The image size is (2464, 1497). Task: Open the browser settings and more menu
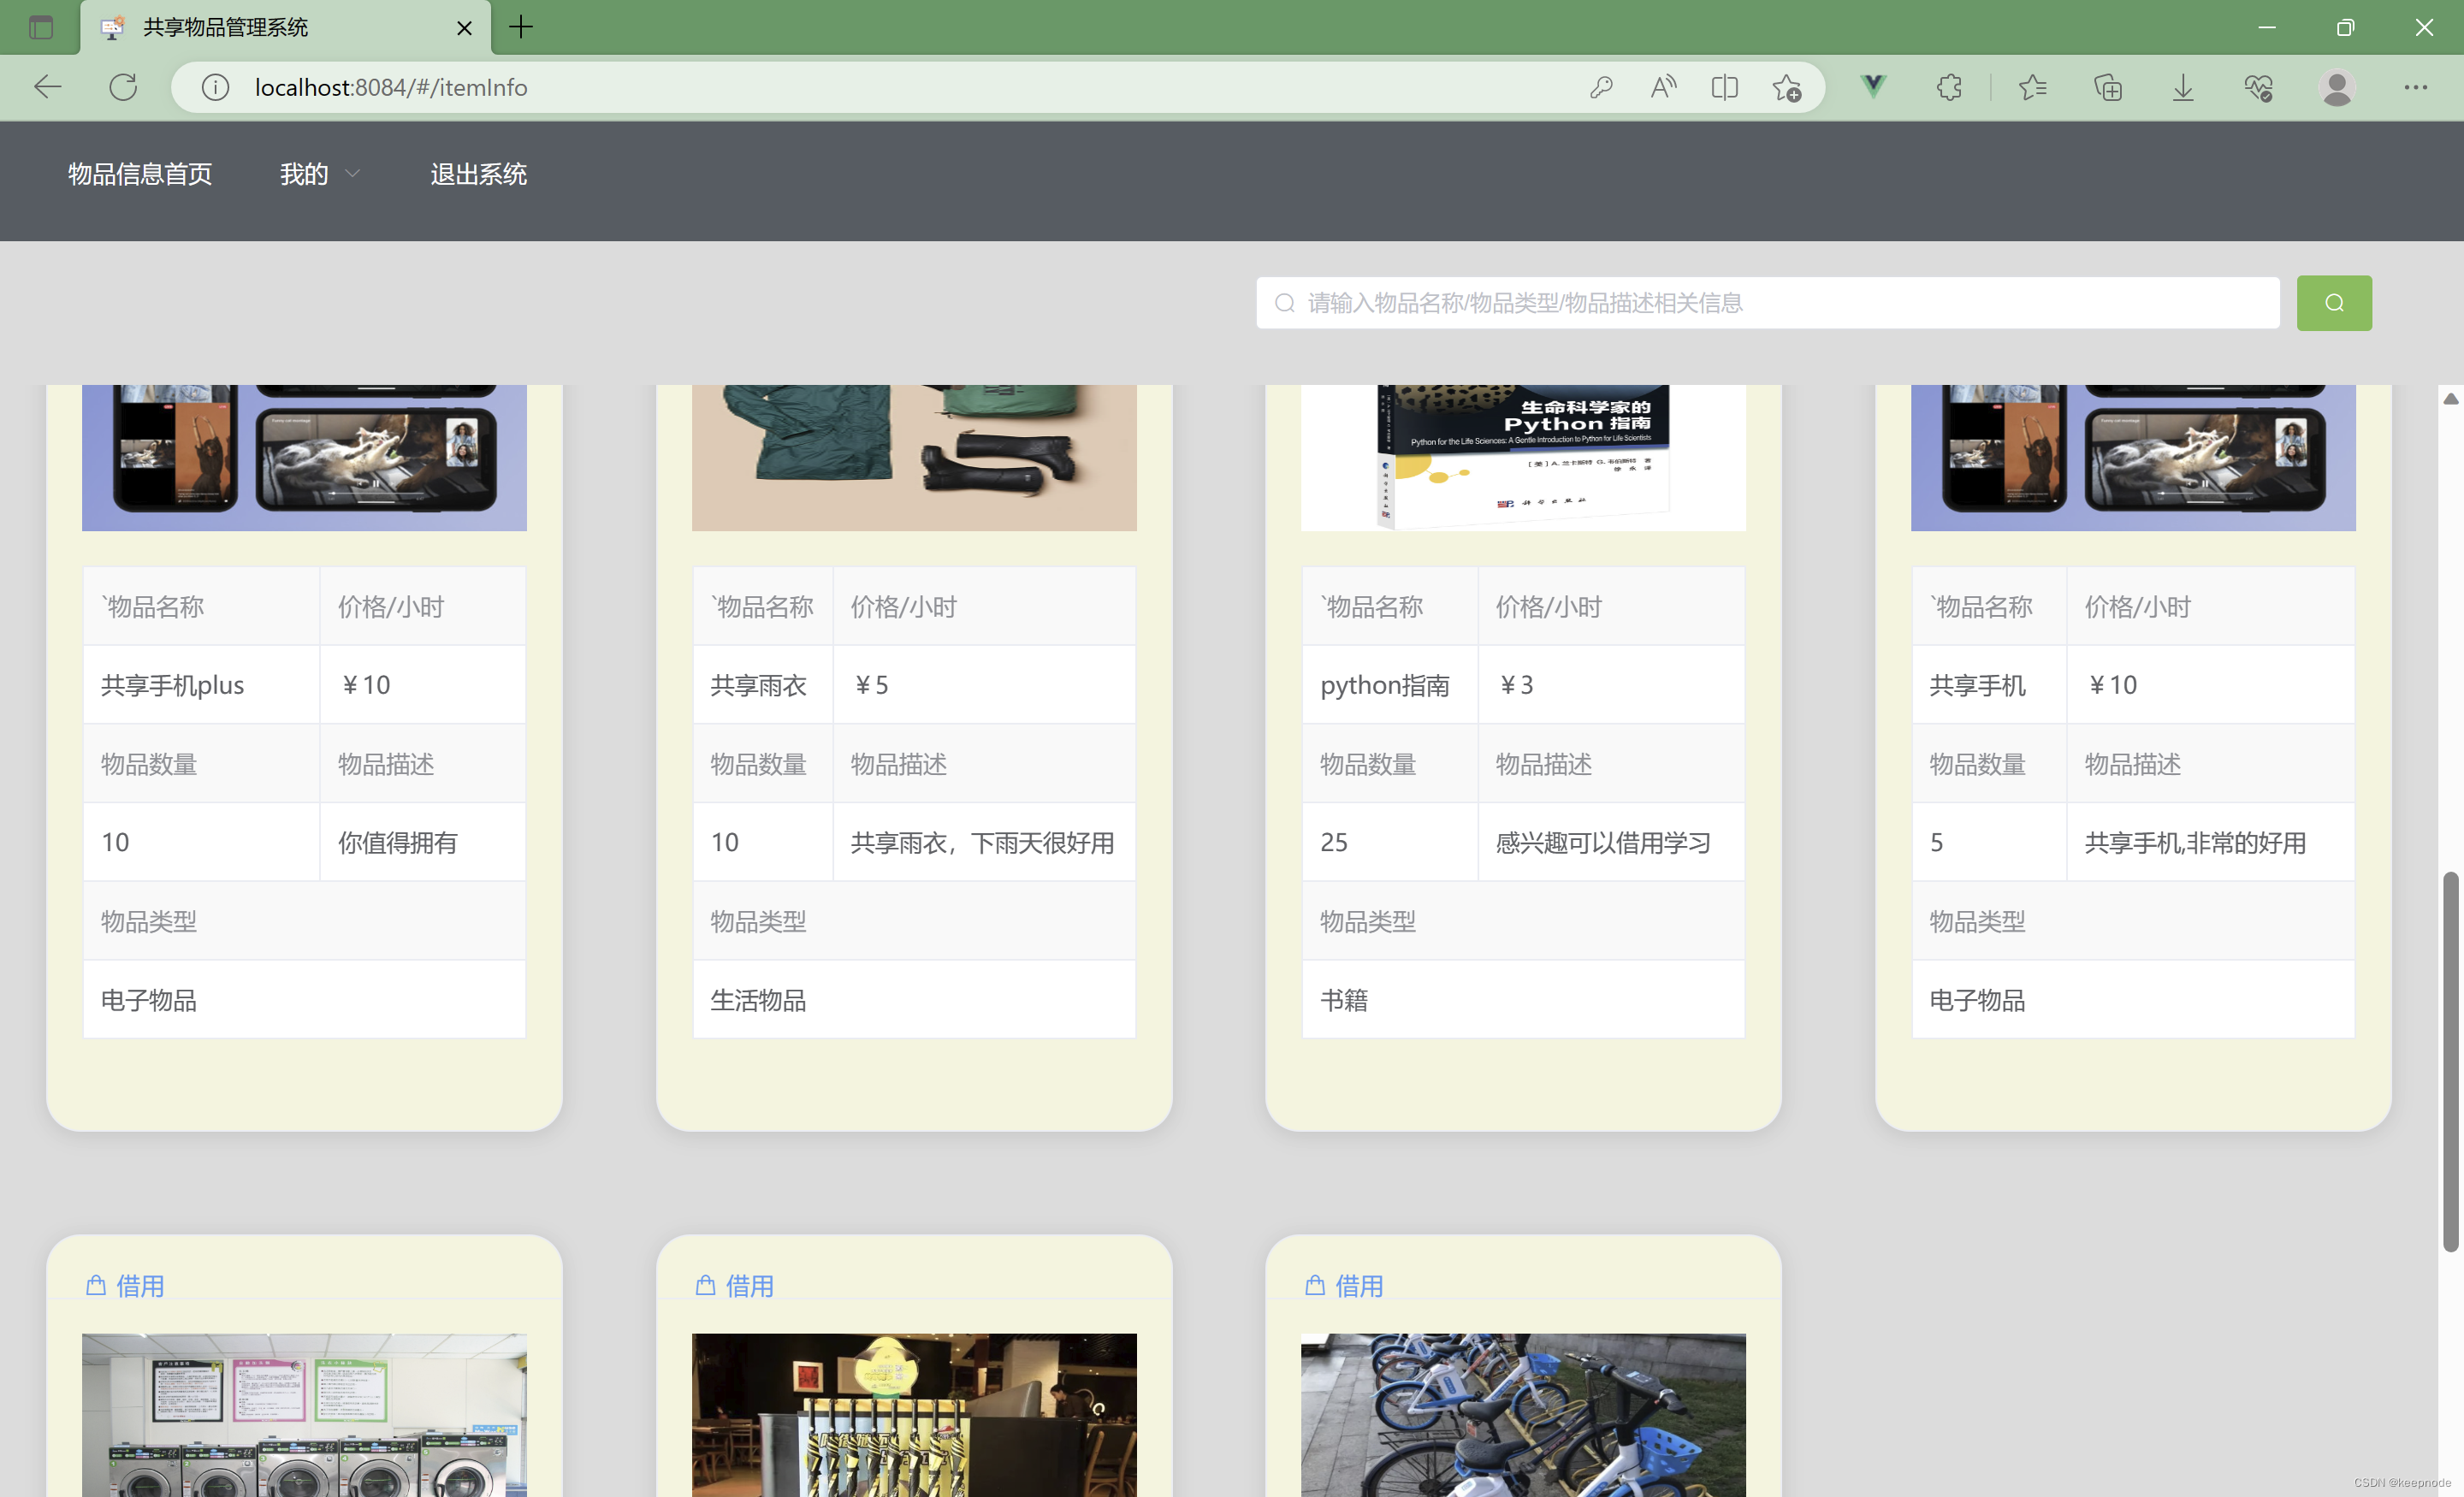coord(2416,87)
